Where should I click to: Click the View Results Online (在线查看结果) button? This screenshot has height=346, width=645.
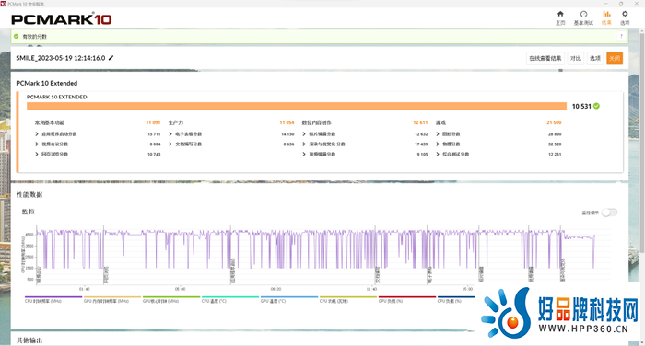tap(545, 58)
